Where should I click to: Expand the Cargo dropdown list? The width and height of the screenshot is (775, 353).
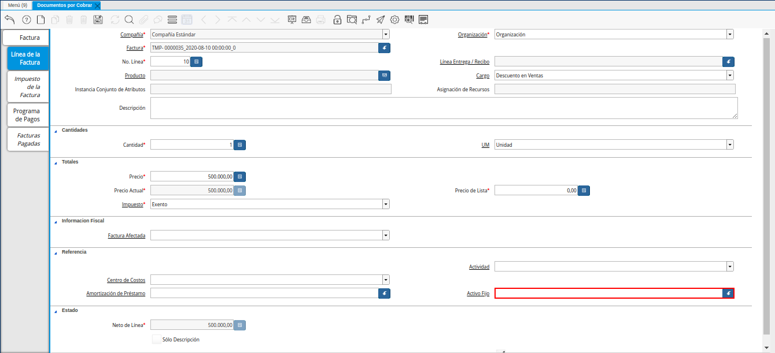pos(729,75)
